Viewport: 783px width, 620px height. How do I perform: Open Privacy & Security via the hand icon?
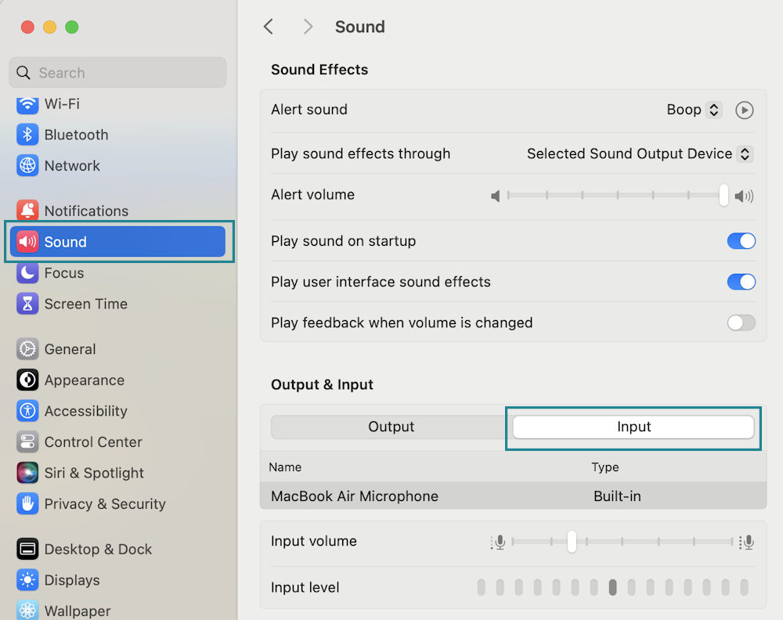pos(27,504)
